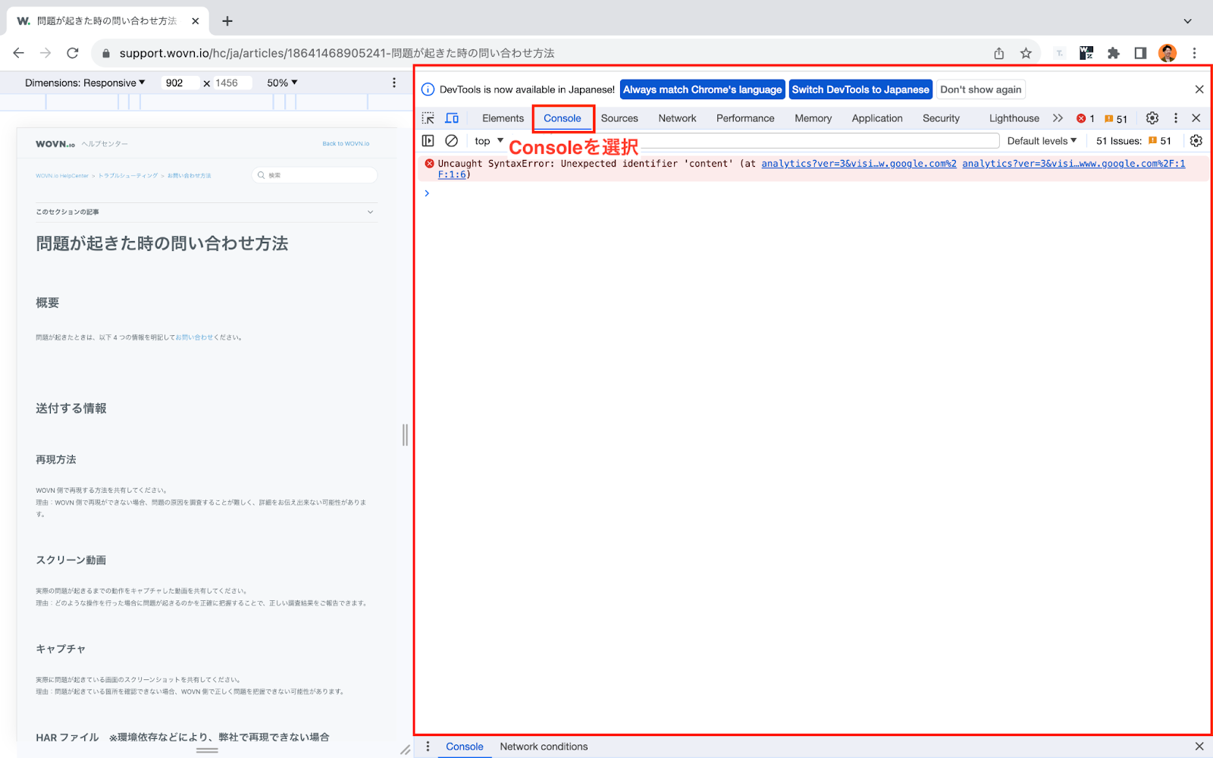This screenshot has height=758, width=1213.
Task: Open the 50% zoom dropdown
Action: (x=282, y=83)
